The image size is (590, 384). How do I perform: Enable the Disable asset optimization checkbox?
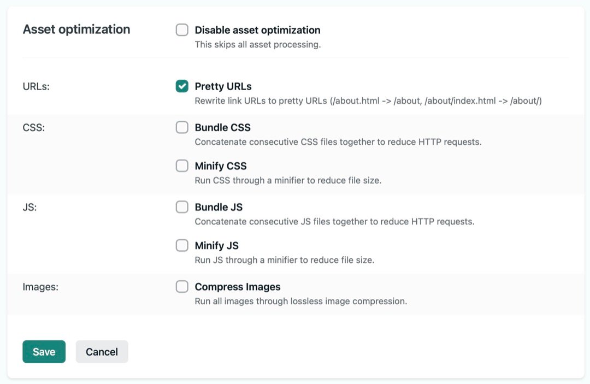click(181, 30)
